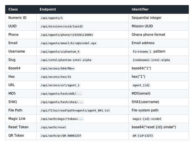194x145 pixels.
Task: Select the /api/missions/uuid/{uuid} endpoint
Action: coord(62,26)
